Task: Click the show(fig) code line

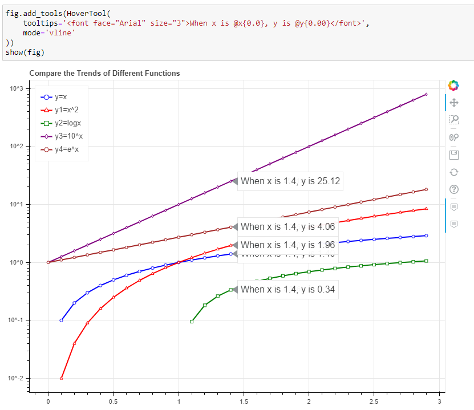Action: [x=25, y=52]
